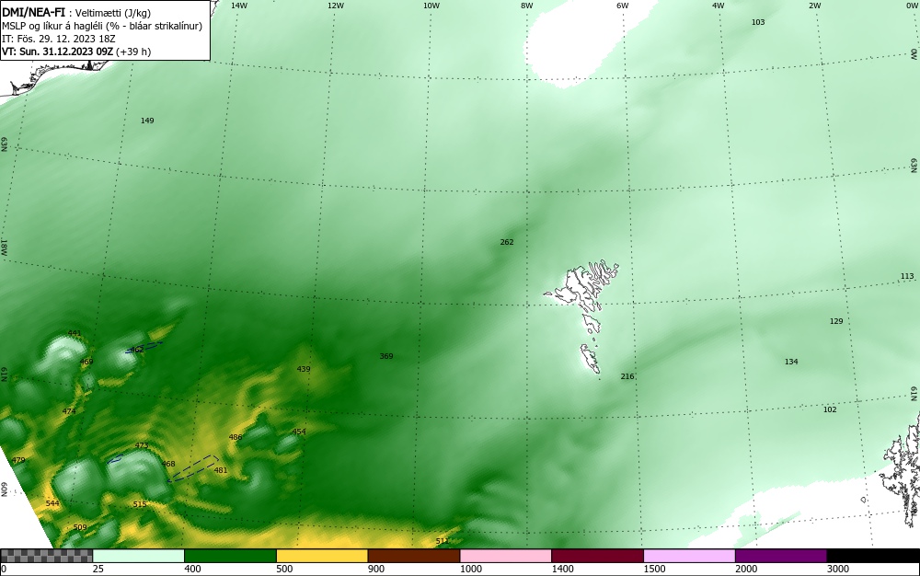The height and width of the screenshot is (576, 920).
Task: Click the map value '134'
Action: 791,362
